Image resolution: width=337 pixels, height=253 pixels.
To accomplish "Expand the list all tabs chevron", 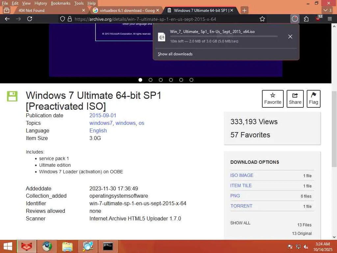I will (327, 10).
